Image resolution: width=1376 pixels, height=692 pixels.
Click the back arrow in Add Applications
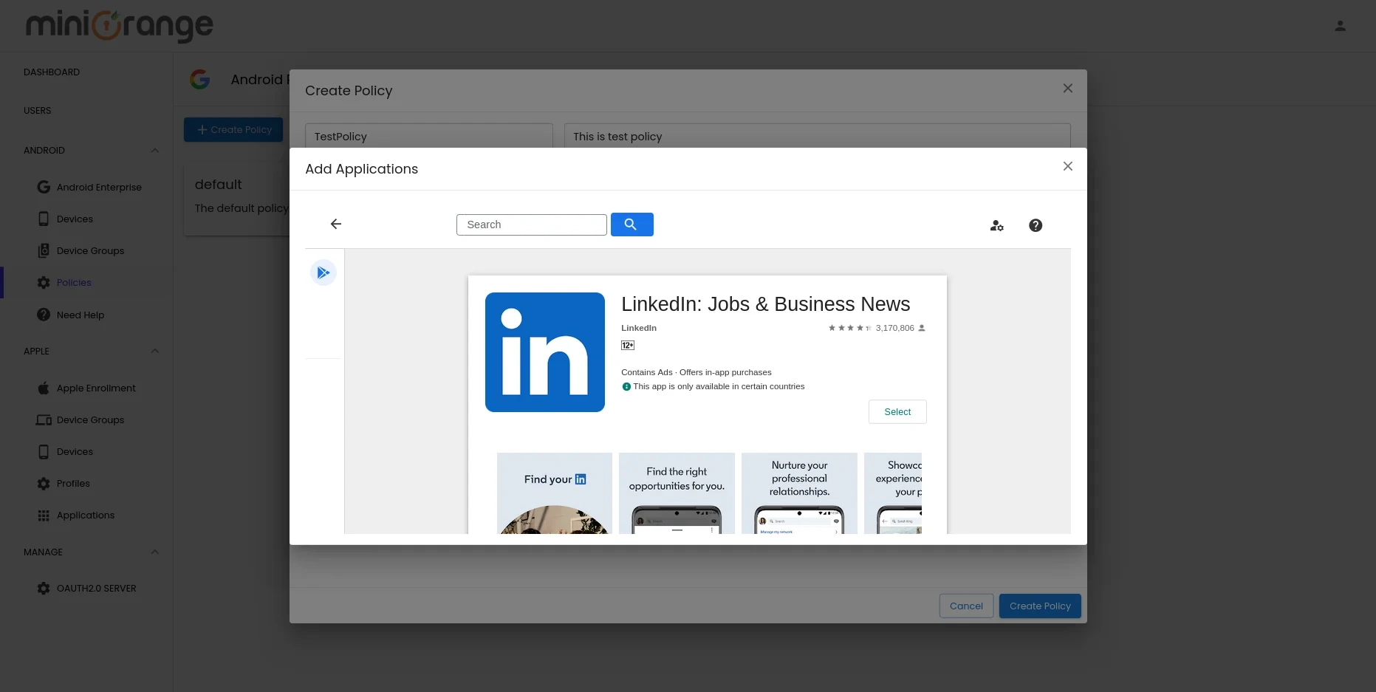click(x=336, y=224)
